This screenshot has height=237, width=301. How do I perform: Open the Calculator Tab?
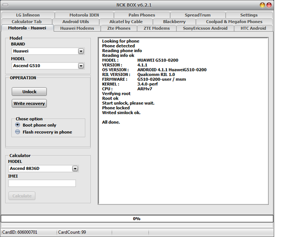[x=26, y=22]
